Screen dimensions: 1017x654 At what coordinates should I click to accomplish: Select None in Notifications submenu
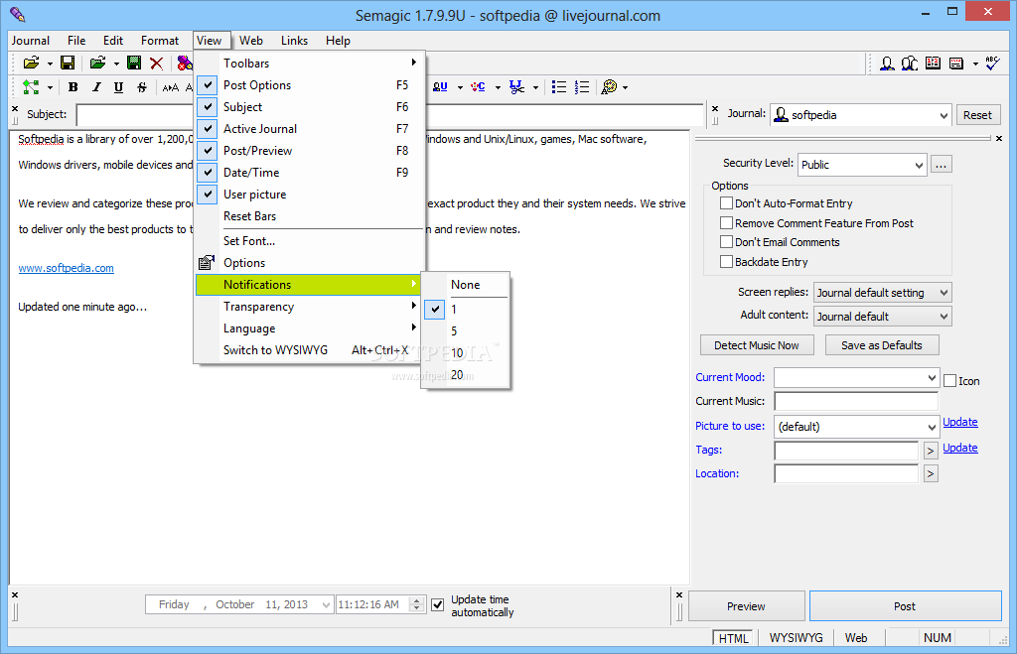pos(466,285)
